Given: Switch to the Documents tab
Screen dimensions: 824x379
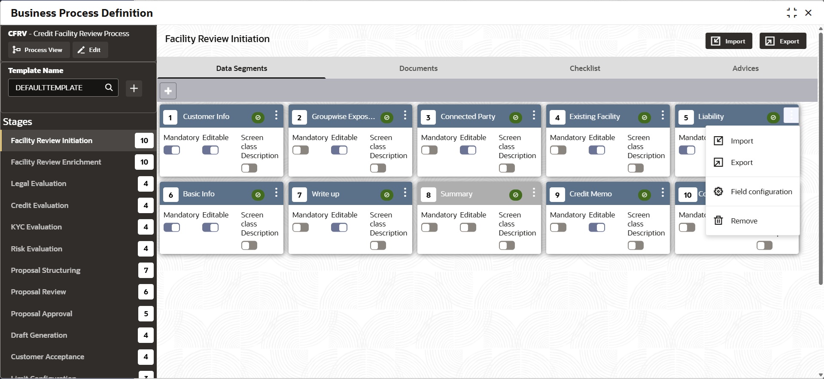Looking at the screenshot, I should pyautogui.click(x=418, y=68).
